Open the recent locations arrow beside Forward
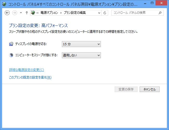The height and width of the screenshot is (130, 169). 21,13
